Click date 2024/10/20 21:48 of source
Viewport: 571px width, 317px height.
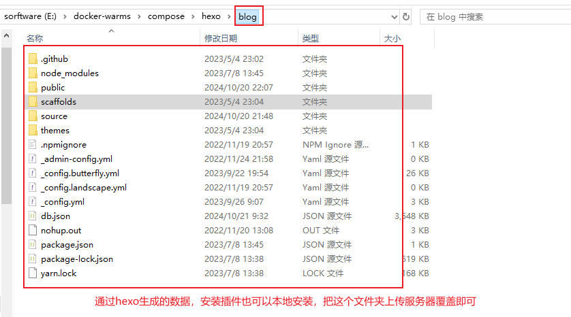238,116
